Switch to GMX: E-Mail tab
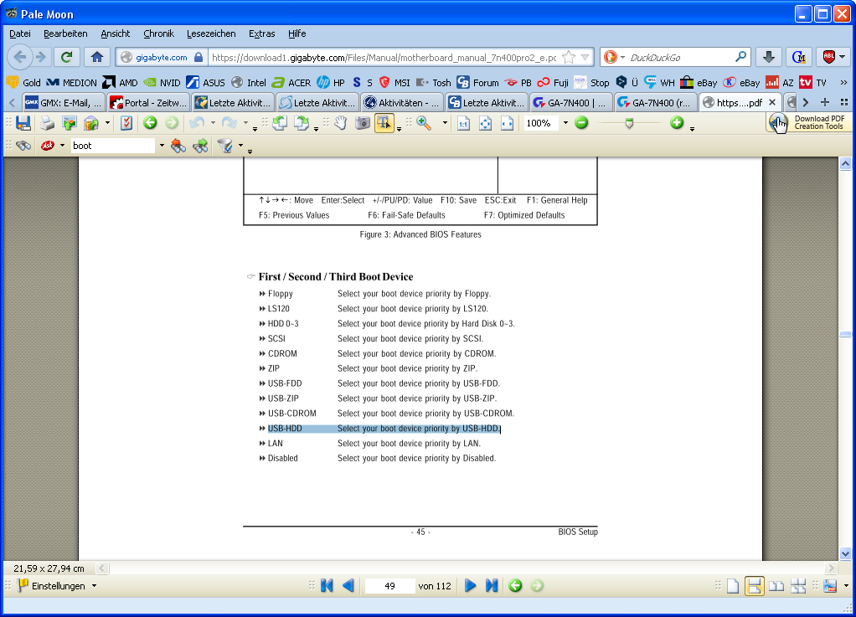Viewport: 856px width, 617px height. click(x=64, y=103)
